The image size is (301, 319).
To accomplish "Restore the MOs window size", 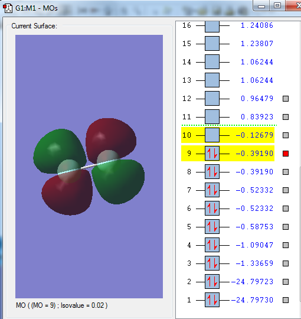I will point(277,5).
